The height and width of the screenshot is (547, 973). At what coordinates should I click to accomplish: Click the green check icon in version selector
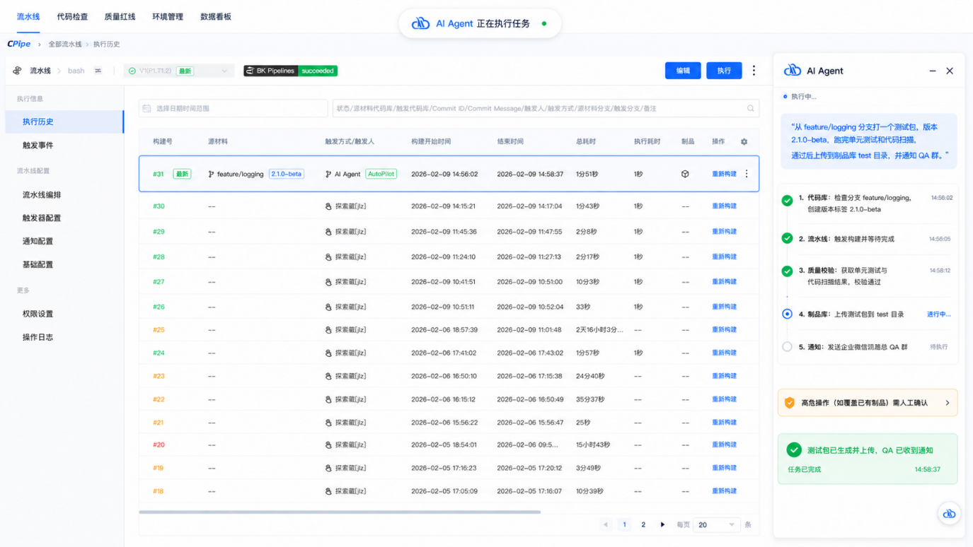132,71
